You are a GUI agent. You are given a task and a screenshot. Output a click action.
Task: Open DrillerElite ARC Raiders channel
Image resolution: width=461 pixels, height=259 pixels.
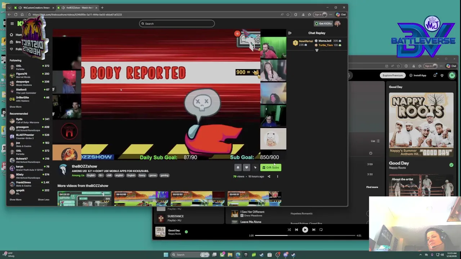tap(30, 99)
